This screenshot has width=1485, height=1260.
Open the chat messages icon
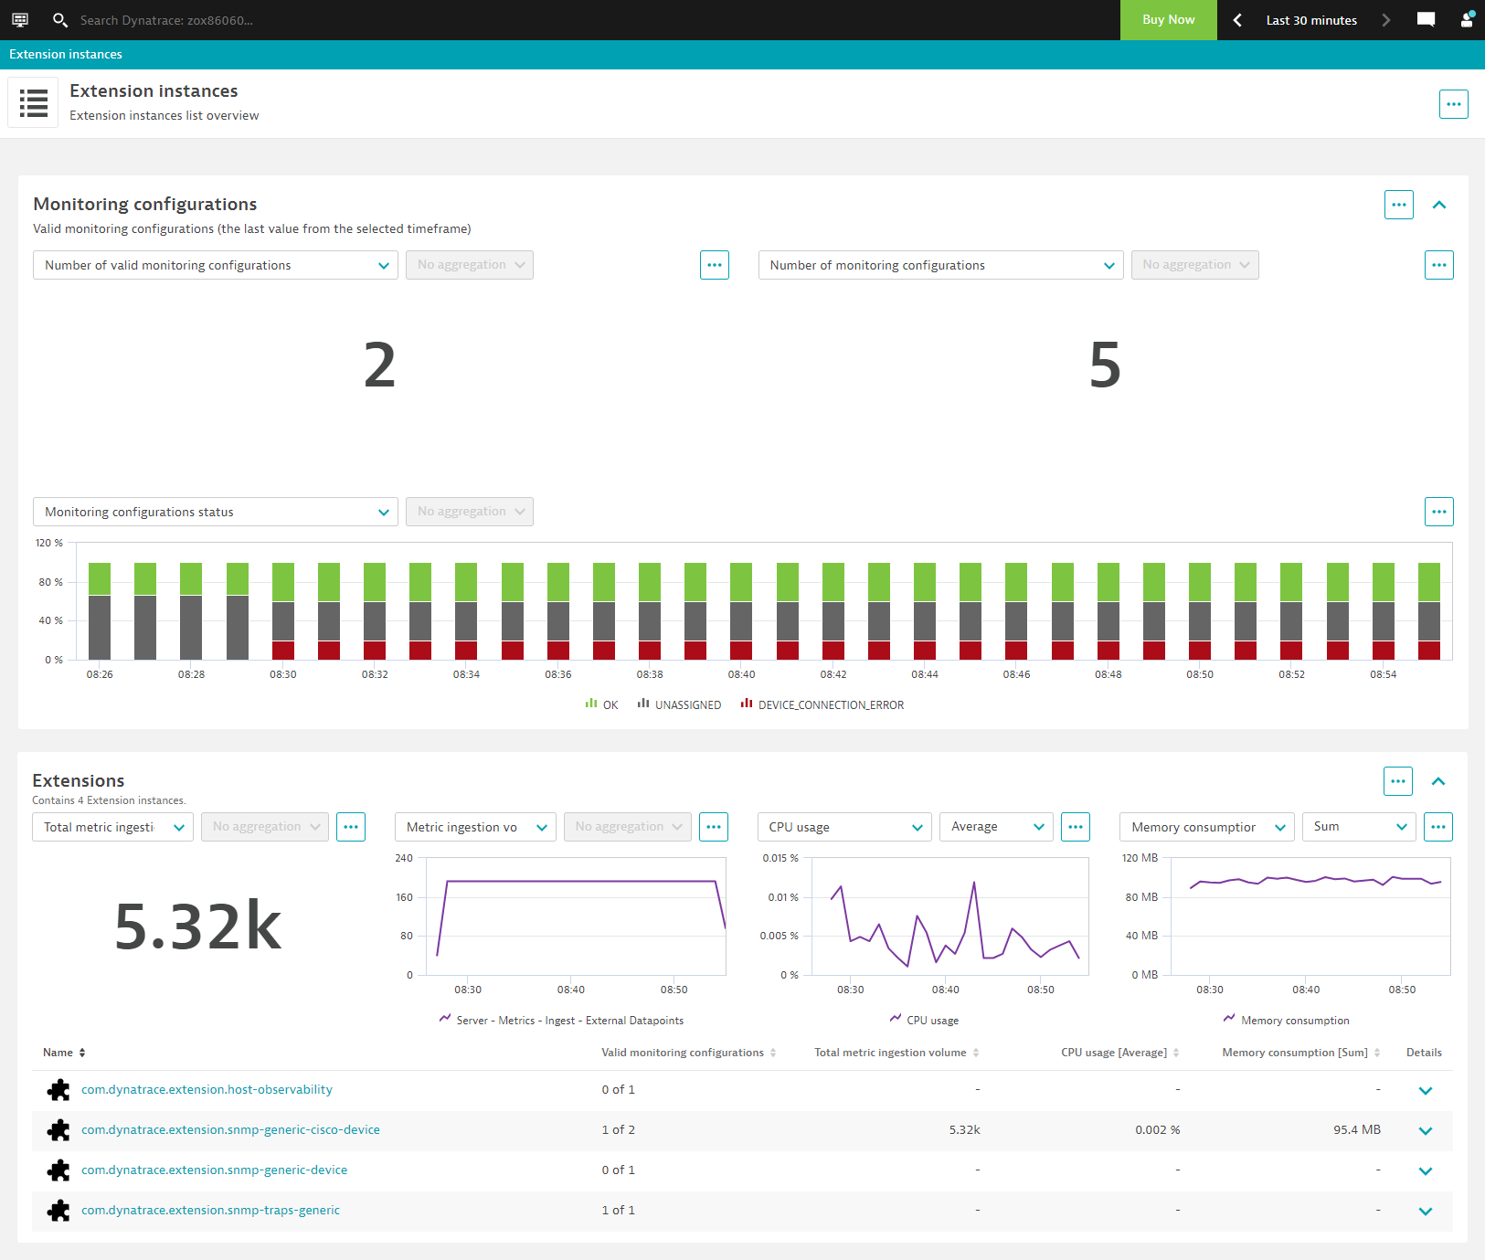click(x=1426, y=19)
